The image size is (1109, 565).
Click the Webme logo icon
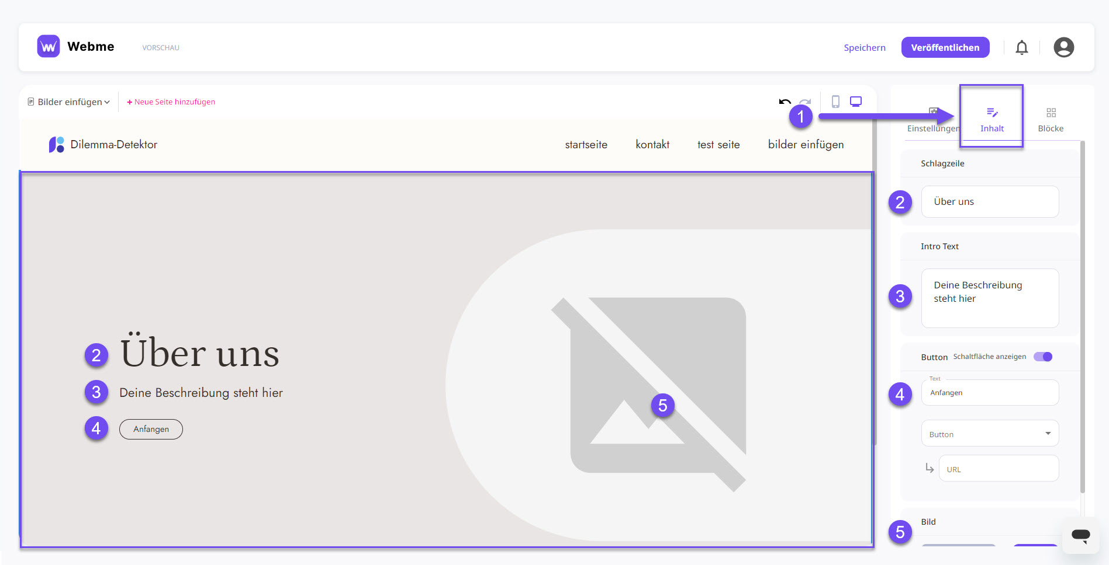49,46
